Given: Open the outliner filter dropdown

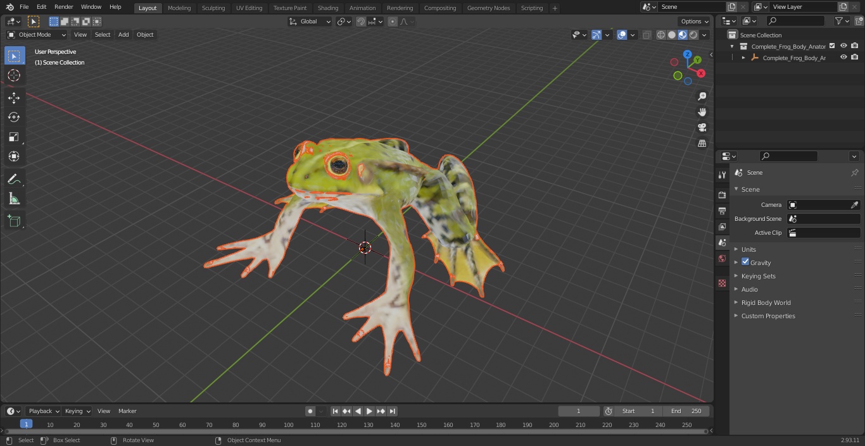Looking at the screenshot, I should 842,21.
